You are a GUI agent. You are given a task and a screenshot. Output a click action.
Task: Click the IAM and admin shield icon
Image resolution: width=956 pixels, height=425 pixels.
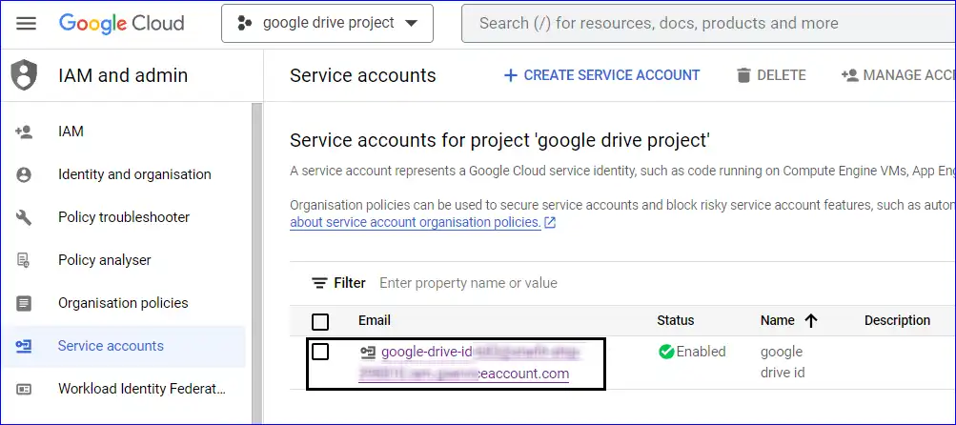pyautogui.click(x=24, y=75)
